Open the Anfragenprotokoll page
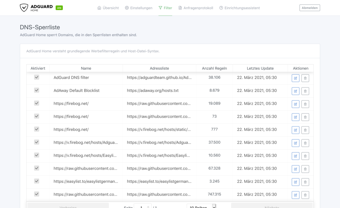This screenshot has height=208, width=340. [196, 8]
